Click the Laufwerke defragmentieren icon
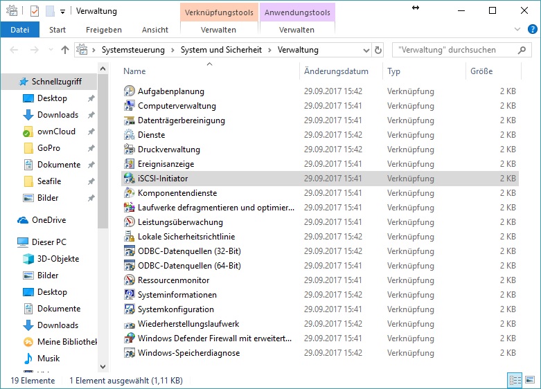The image size is (541, 389). coord(130,207)
